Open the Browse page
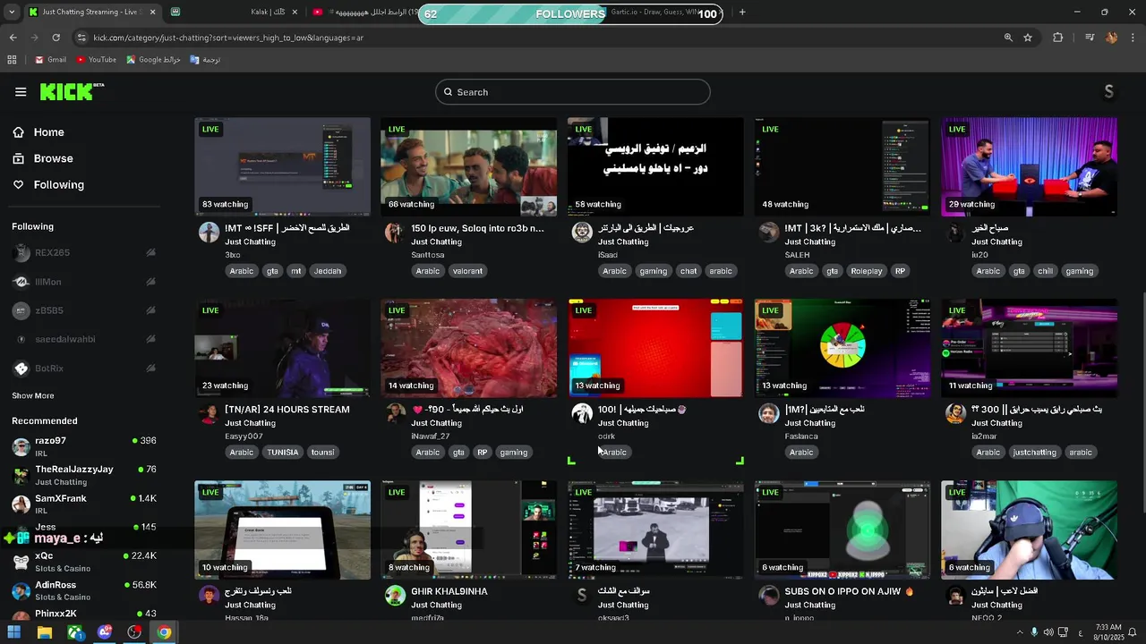The width and height of the screenshot is (1146, 644). [x=43, y=158]
